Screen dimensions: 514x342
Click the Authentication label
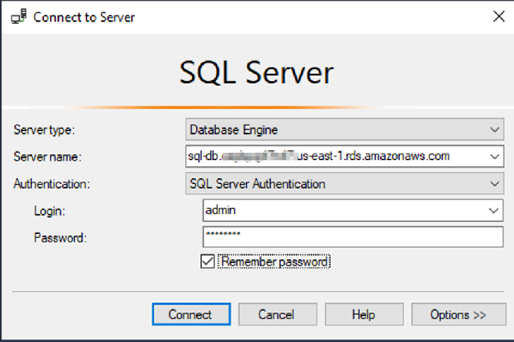(50, 183)
